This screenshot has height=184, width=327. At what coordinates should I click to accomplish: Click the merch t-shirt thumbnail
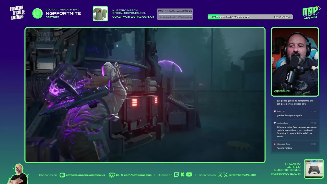point(100,14)
